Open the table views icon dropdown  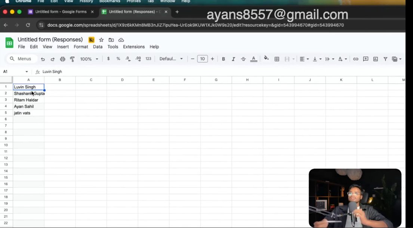(x=397, y=59)
